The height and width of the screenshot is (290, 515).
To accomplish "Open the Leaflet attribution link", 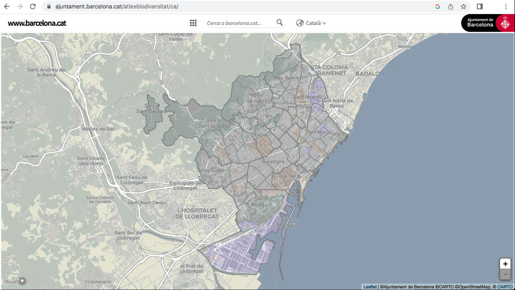I will coord(370,287).
